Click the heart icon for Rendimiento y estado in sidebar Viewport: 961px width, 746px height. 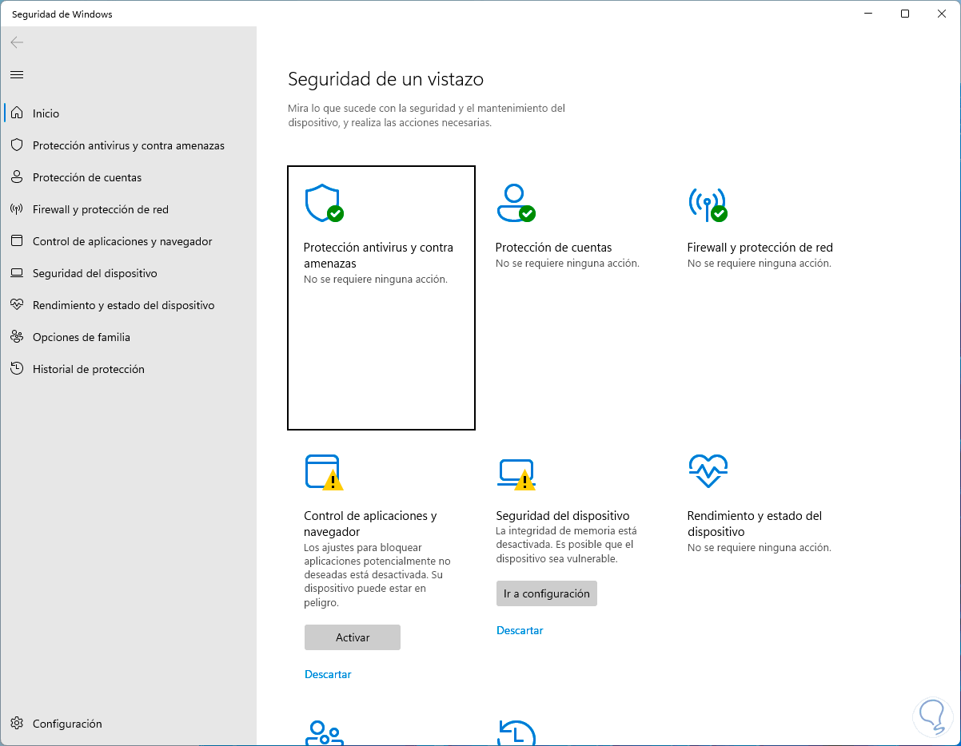[x=17, y=305]
